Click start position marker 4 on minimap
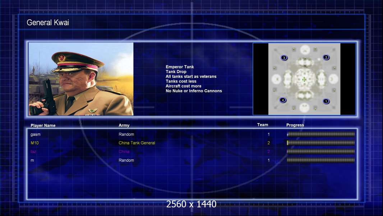 [x=283, y=100]
